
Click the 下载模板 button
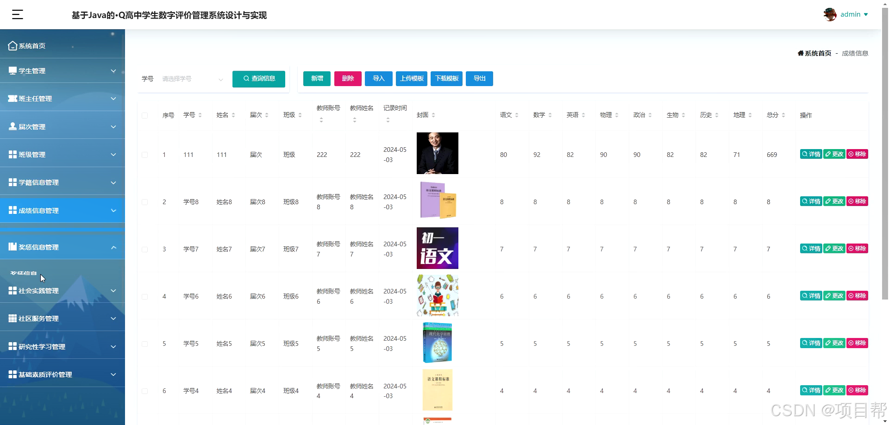pos(447,79)
